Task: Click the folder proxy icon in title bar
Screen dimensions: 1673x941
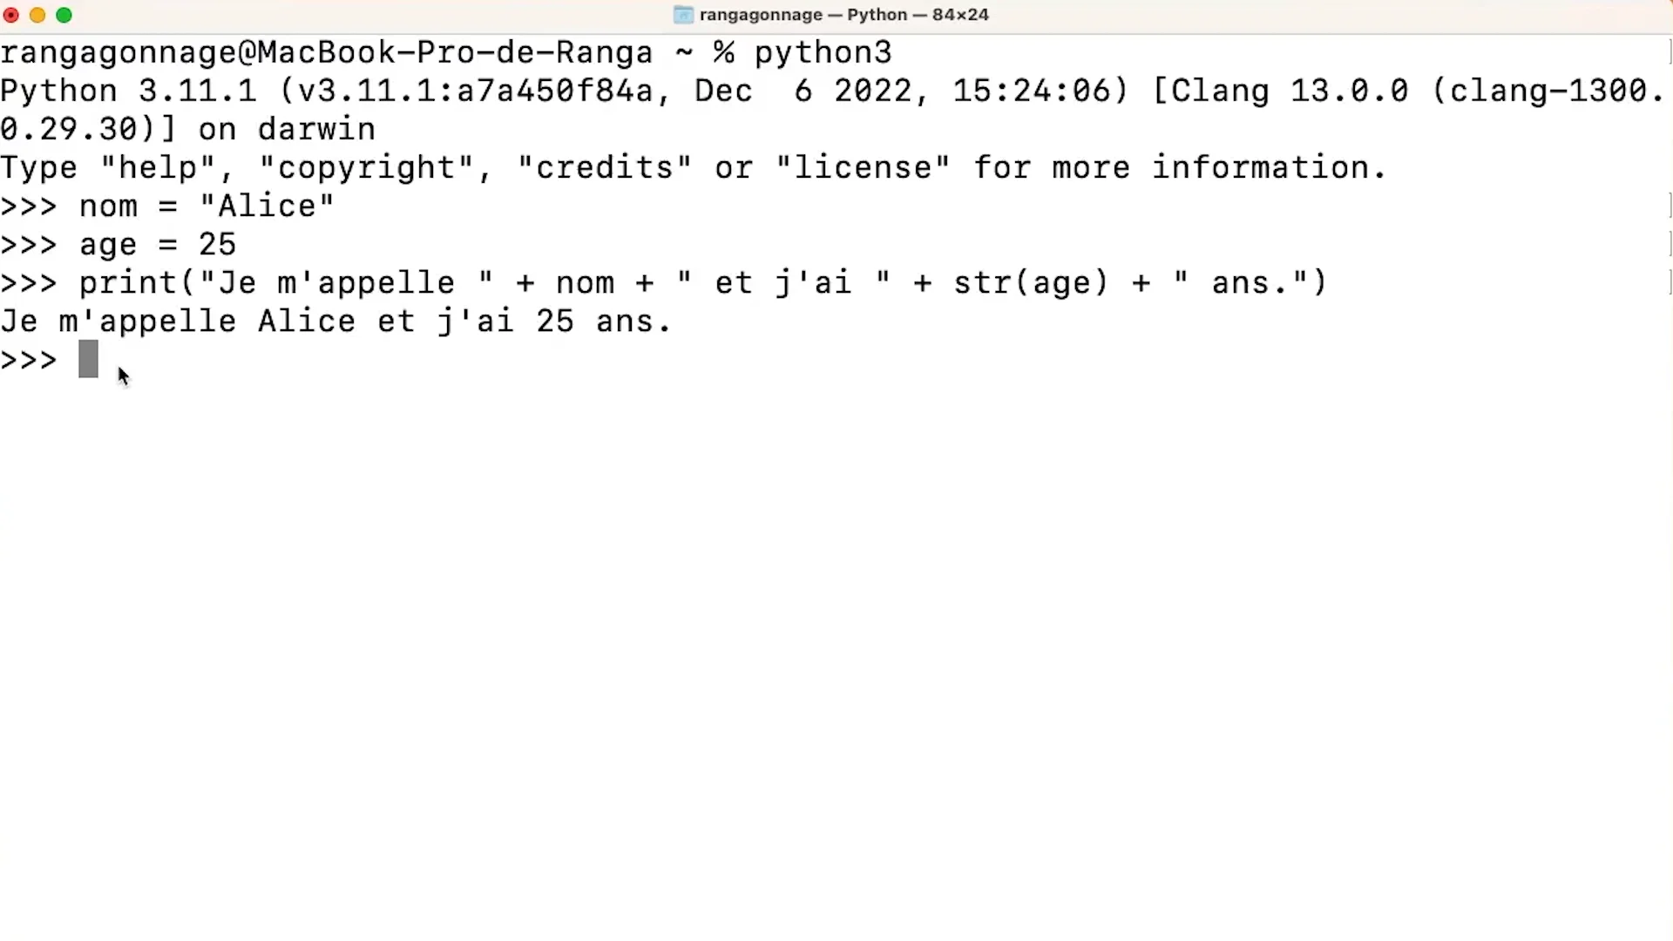Action: [x=683, y=15]
